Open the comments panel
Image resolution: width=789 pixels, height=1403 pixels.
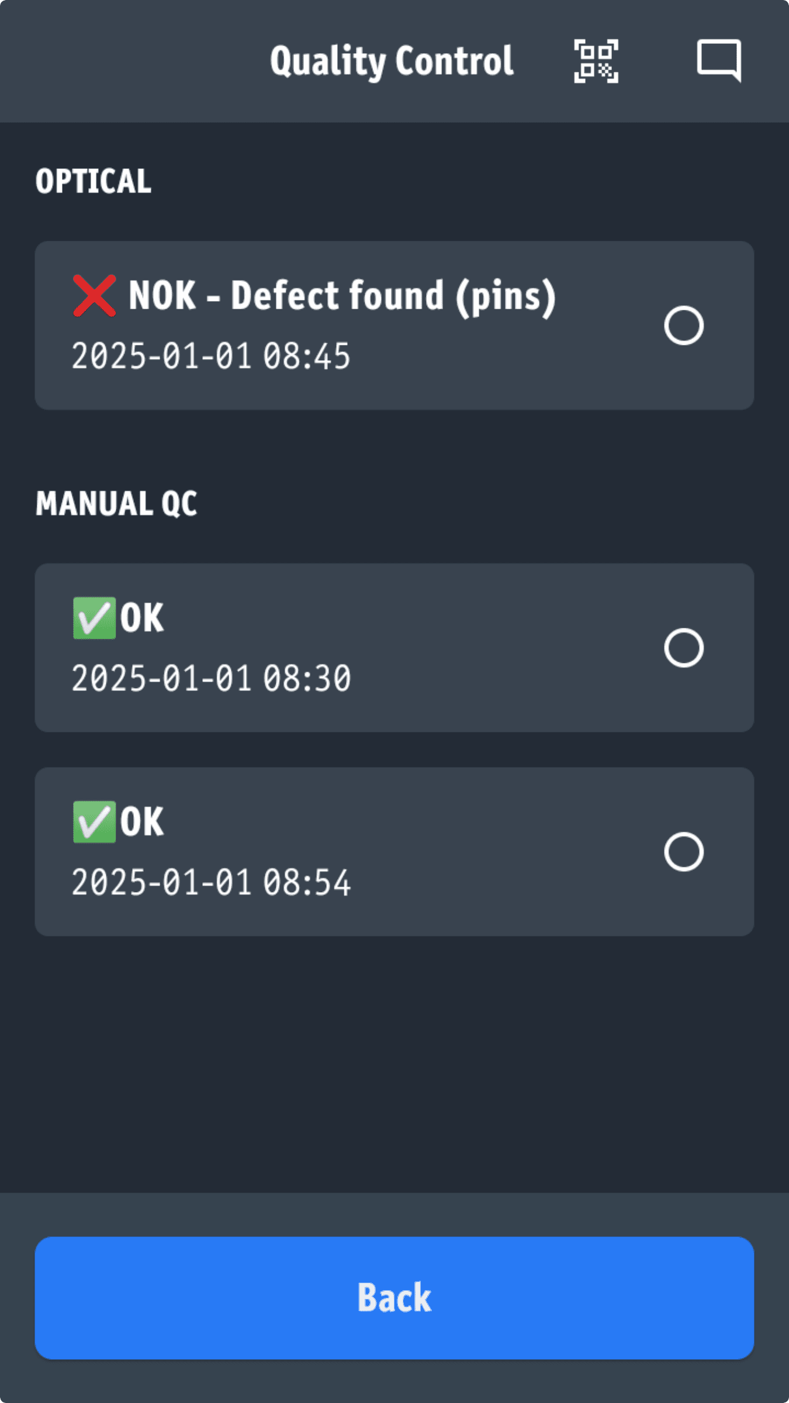(x=719, y=60)
